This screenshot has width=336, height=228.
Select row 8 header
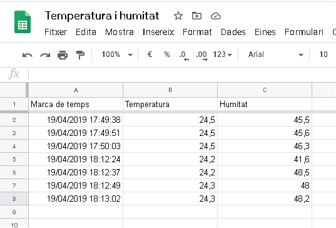(x=14, y=199)
